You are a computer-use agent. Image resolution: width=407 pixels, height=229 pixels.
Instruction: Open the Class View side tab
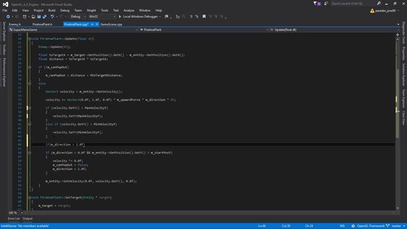[x=403, y=118]
